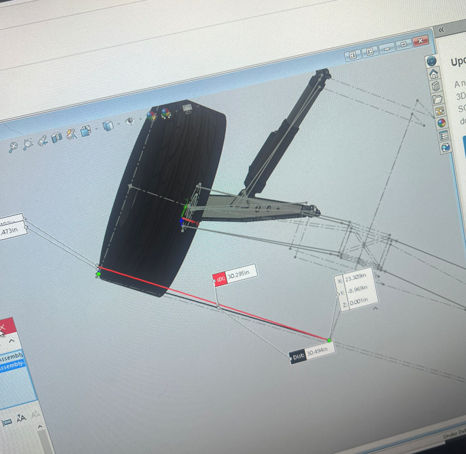Click the View Settings monitor icon
Screen dimensions: 466x454
[x=187, y=108]
